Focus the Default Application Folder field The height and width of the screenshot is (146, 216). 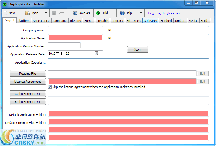click(129, 114)
